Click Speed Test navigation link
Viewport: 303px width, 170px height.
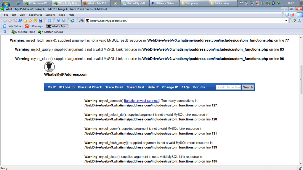(135, 87)
